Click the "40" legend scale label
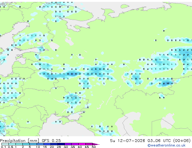This screenshot has width=192, height=148. click(x=80, y=147)
